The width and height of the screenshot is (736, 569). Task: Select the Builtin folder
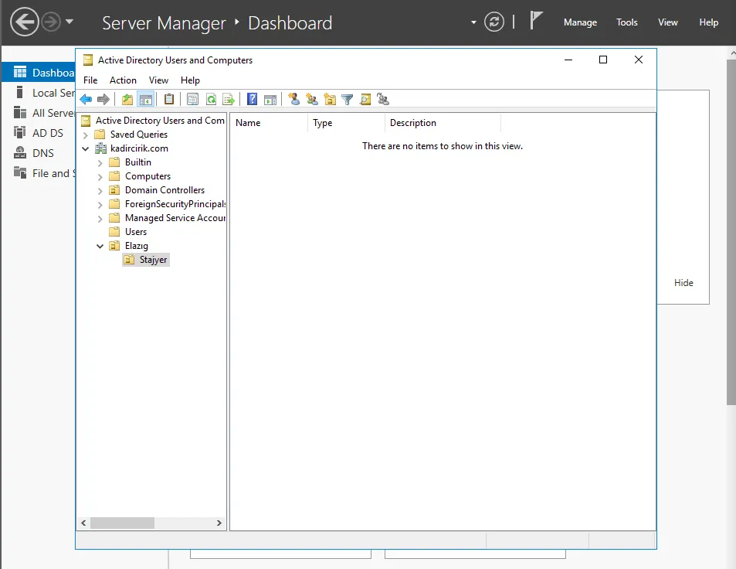tap(138, 162)
